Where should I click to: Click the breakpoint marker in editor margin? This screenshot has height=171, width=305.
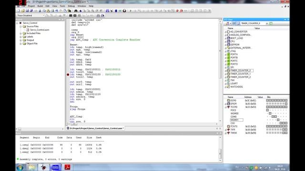point(68,75)
